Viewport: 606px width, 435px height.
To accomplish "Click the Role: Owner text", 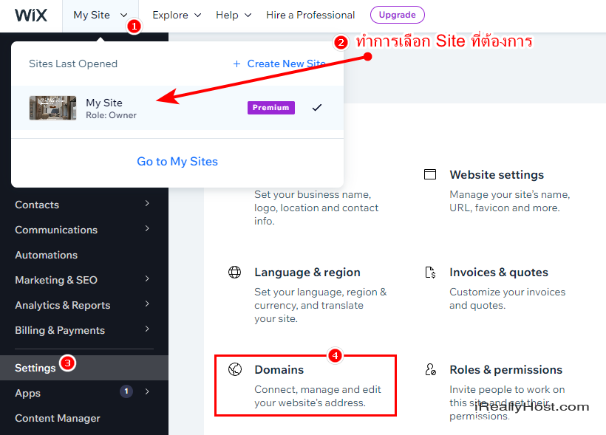I will click(111, 115).
